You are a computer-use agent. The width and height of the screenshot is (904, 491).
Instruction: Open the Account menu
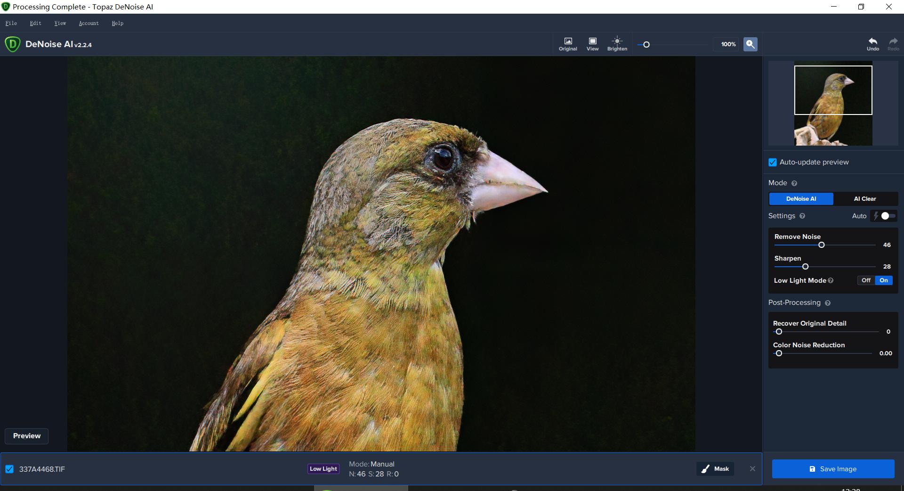[89, 23]
